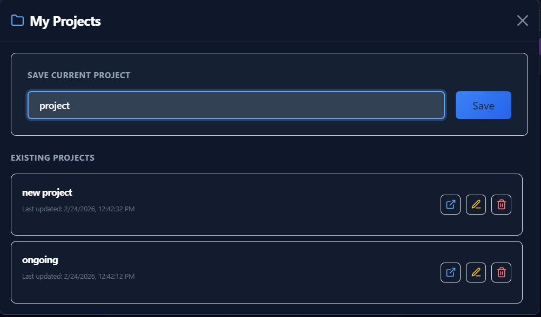Delete "new project" using the trash icon

(501, 204)
